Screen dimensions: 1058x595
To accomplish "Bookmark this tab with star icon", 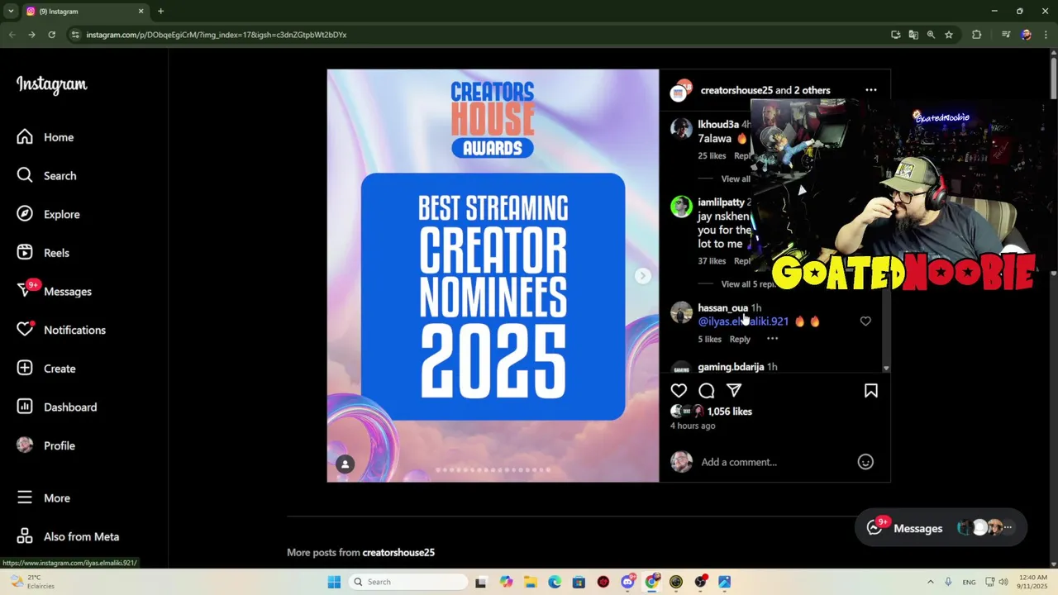I will 949,35.
